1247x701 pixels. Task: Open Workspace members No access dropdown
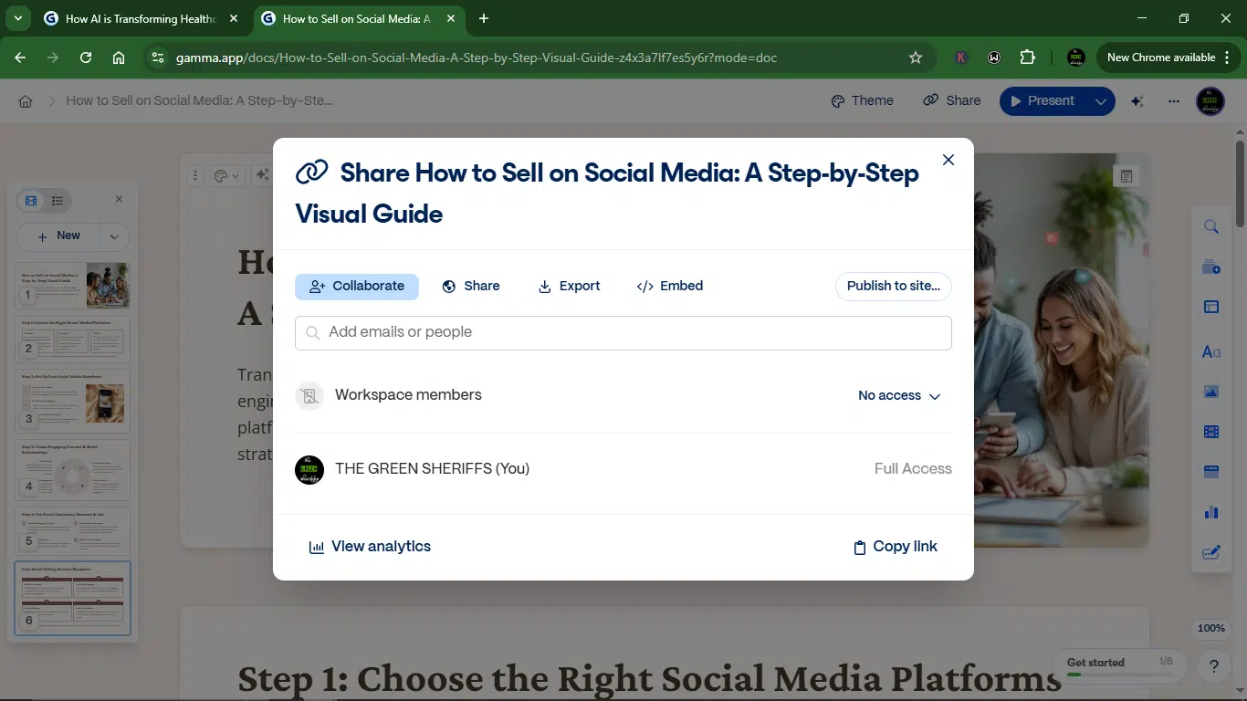pyautogui.click(x=899, y=395)
